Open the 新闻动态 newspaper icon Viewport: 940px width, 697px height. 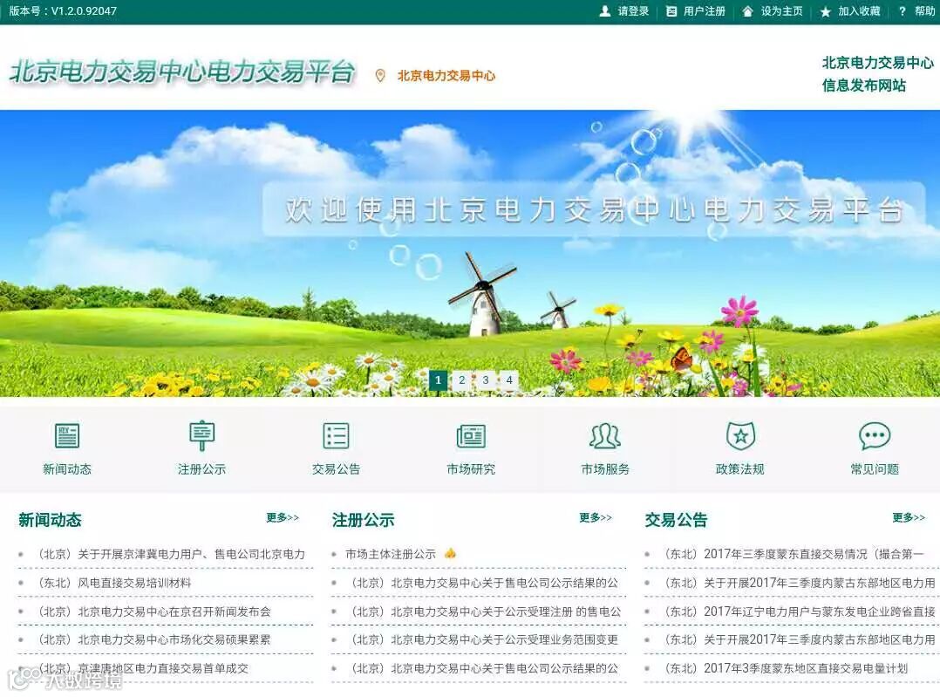click(66, 435)
